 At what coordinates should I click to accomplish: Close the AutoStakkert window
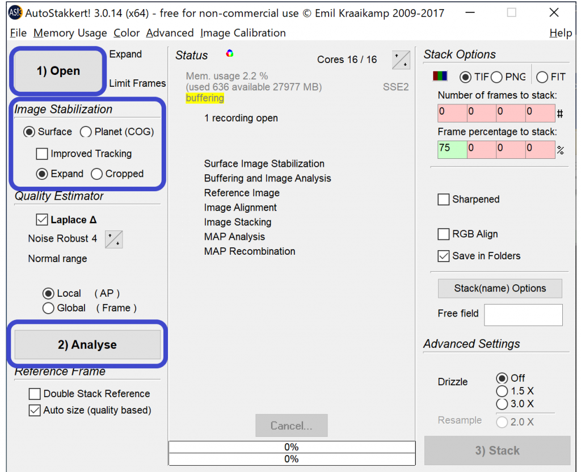[554, 12]
